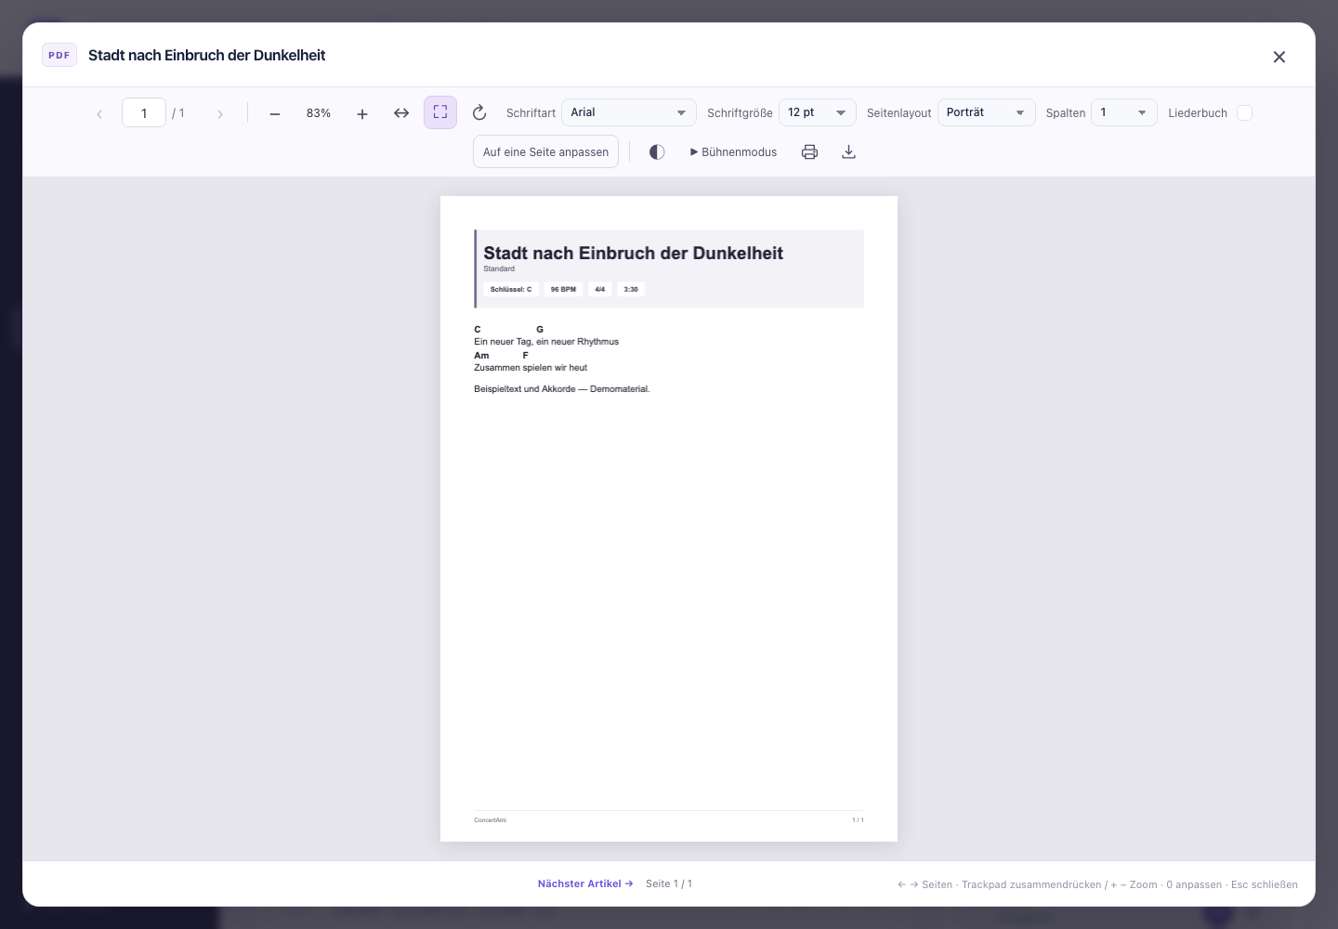Click 'Auf eine Seite anpassen' button
This screenshot has height=929, width=1338.
(x=546, y=152)
